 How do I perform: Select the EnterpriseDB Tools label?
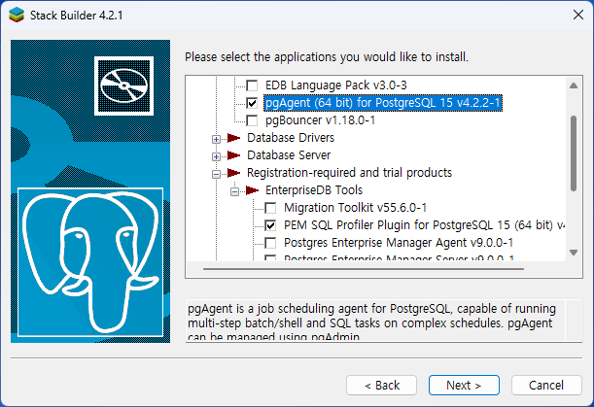(314, 190)
